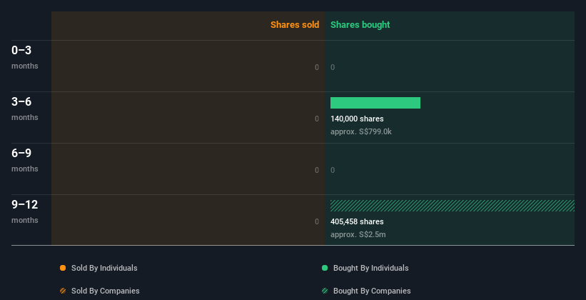Click the 6–9 months shares bought zero
The image size is (586, 300).
[x=333, y=170]
